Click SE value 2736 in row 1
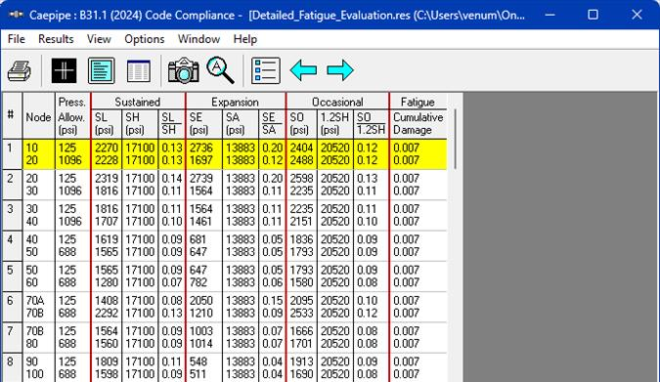Viewport: 660px width, 382px height. (201, 149)
